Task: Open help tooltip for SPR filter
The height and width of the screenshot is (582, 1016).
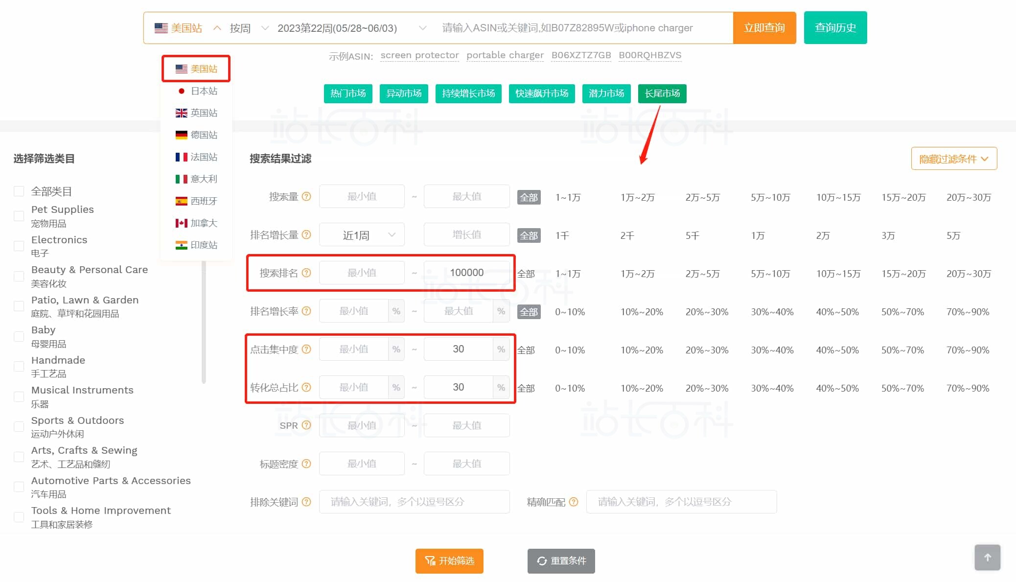Action: (307, 424)
